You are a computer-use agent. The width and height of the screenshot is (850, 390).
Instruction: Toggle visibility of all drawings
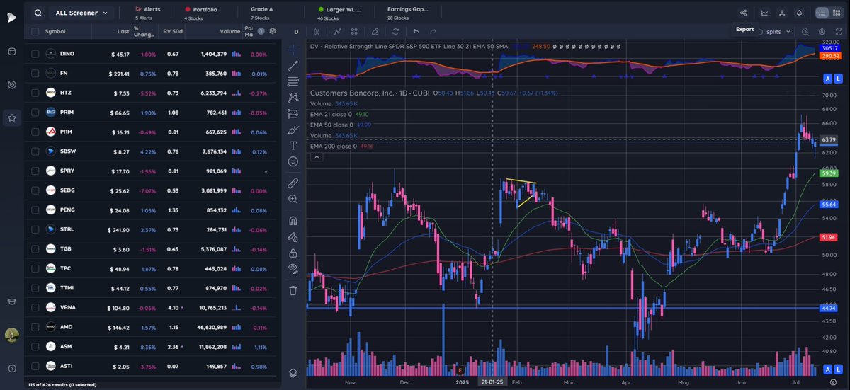(x=293, y=268)
